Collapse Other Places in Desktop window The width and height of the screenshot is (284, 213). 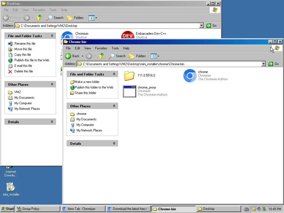pos(52,84)
